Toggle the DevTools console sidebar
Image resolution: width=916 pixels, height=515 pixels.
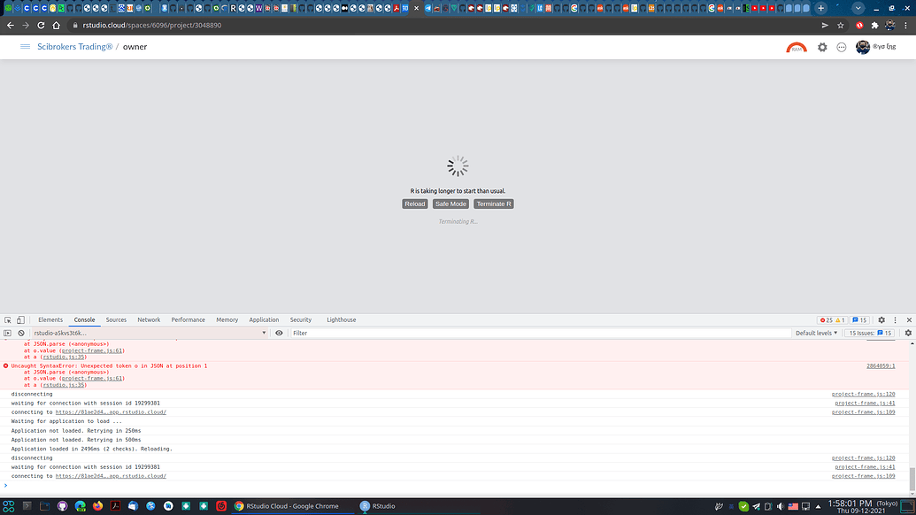click(x=8, y=333)
